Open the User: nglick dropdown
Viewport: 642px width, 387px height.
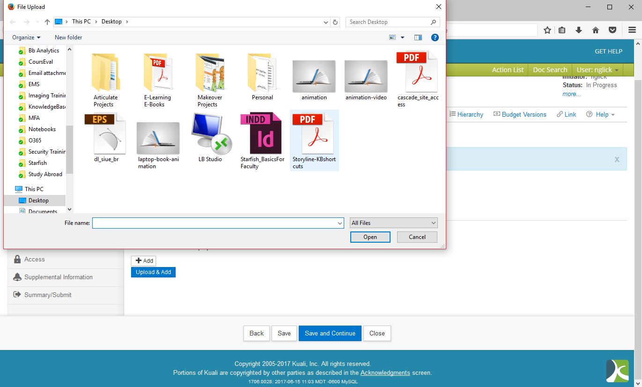pyautogui.click(x=598, y=70)
